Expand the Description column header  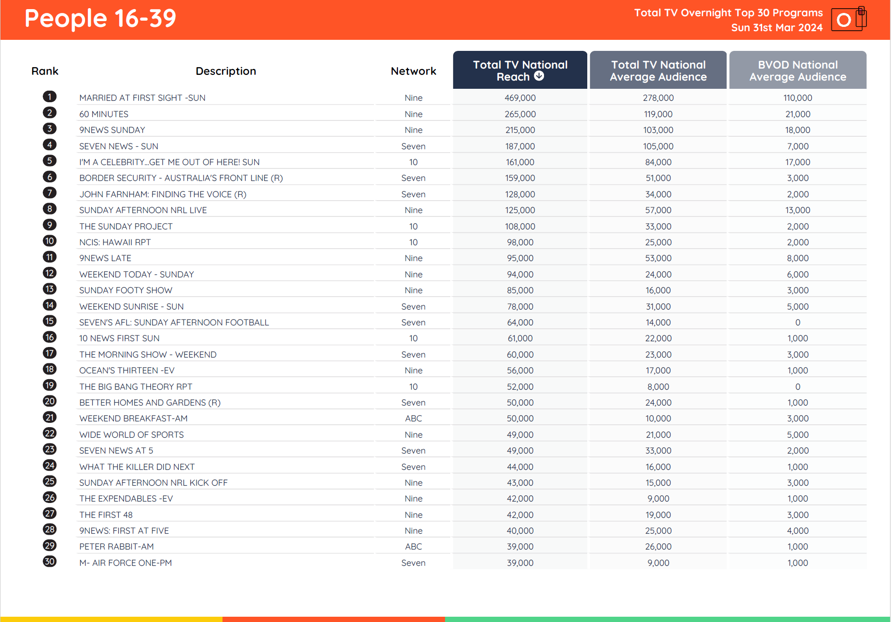click(x=226, y=71)
